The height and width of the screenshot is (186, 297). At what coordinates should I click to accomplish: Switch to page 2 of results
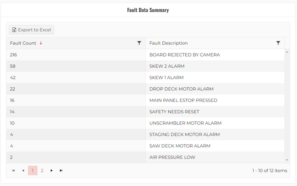click(42, 171)
